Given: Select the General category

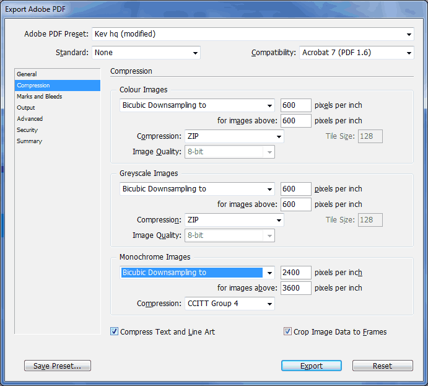Looking at the screenshot, I should [58, 74].
